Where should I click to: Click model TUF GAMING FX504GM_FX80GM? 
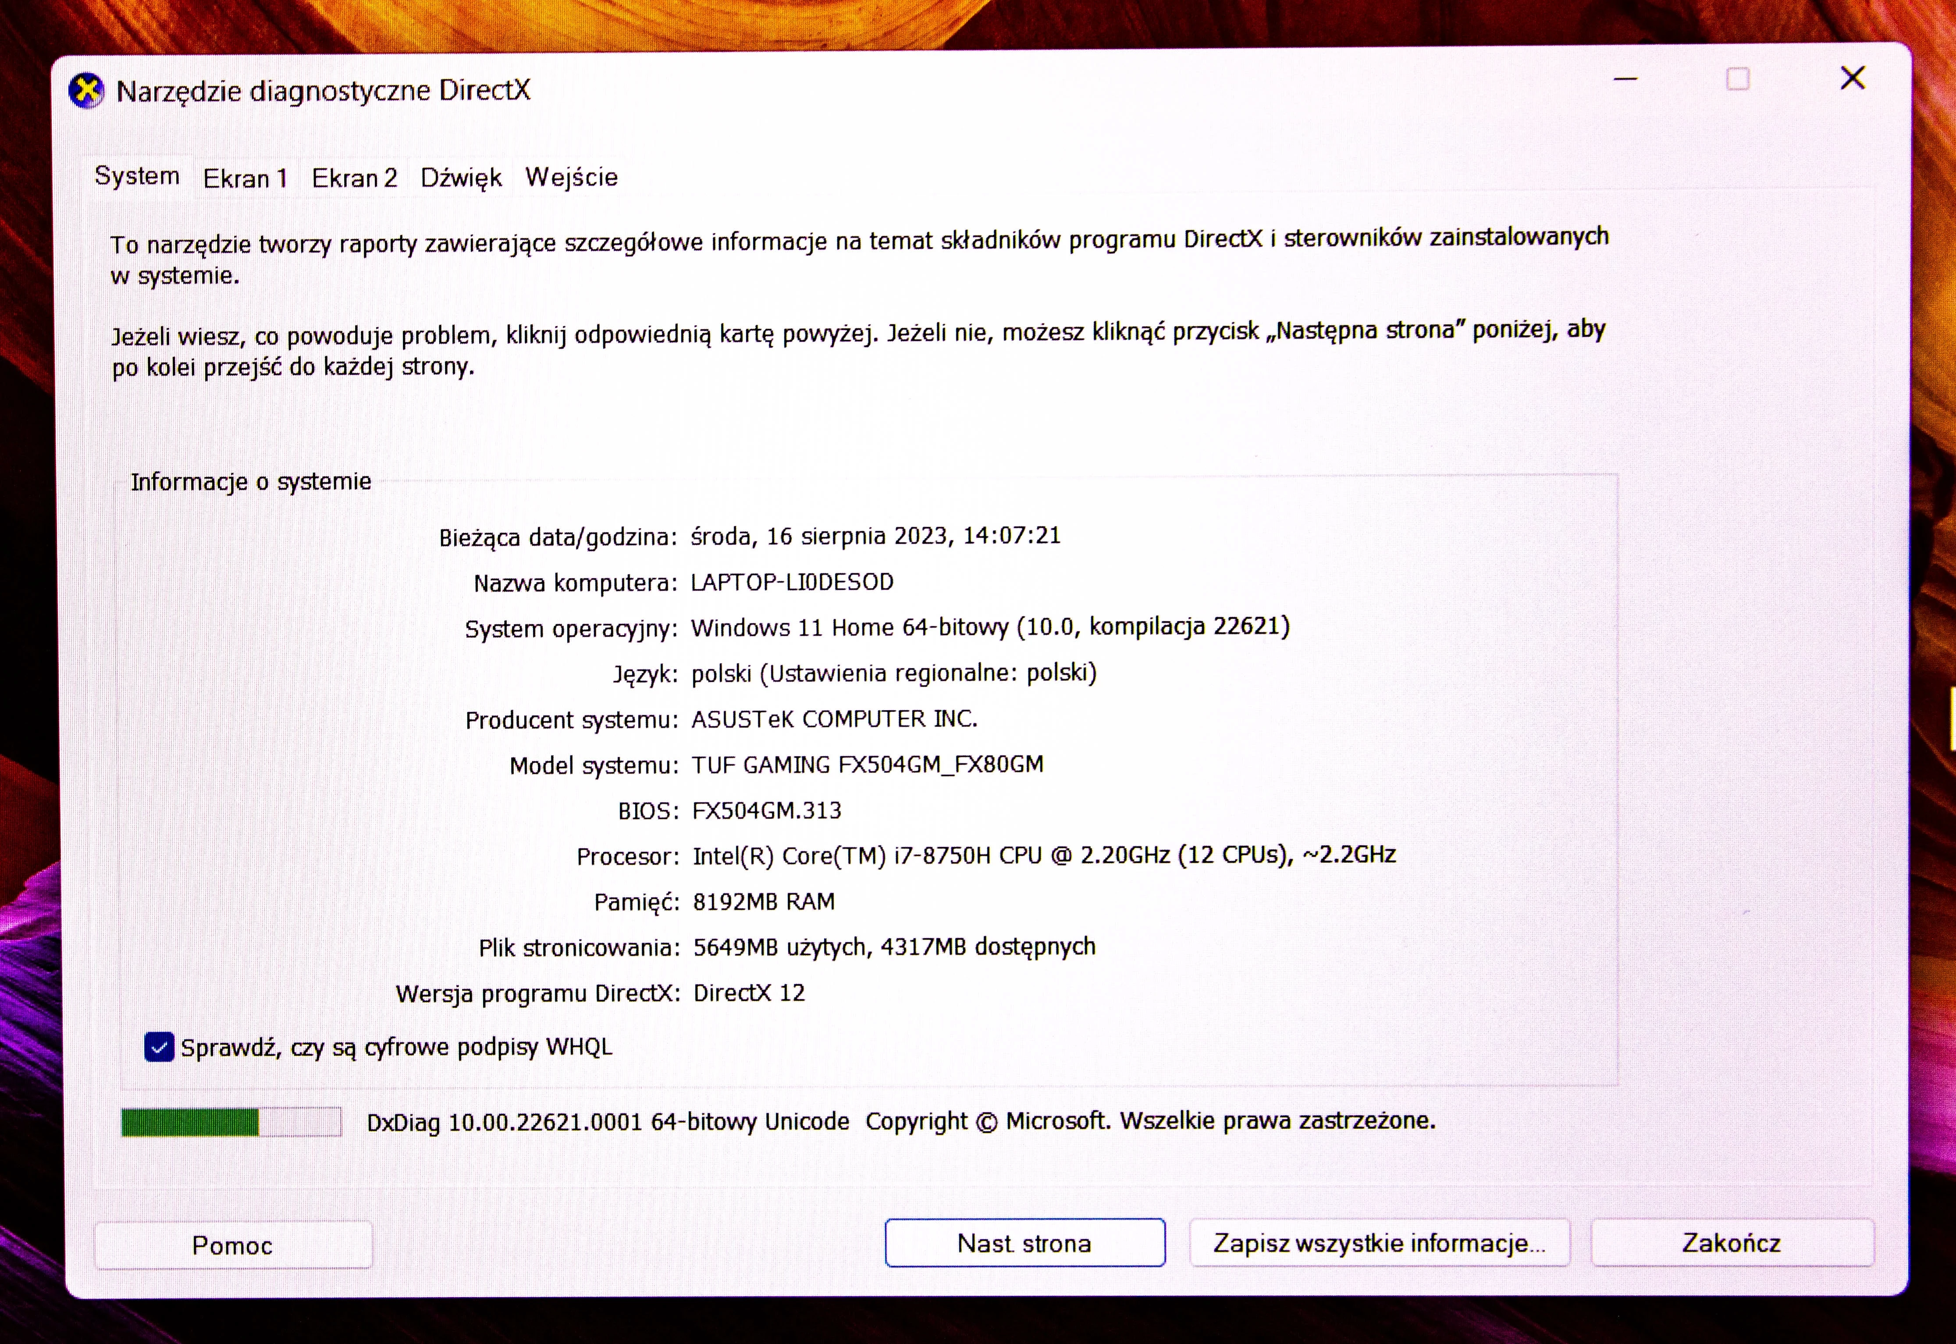click(868, 764)
